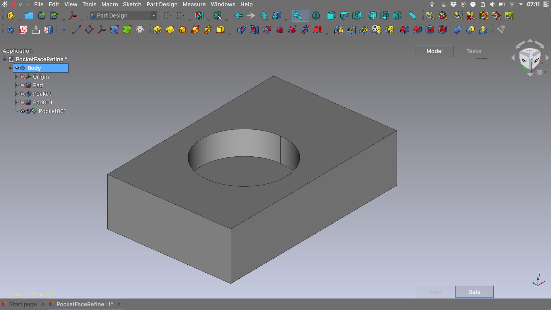551x310 pixels.
Task: Select the Pad tool in the toolbar
Action: point(157,30)
